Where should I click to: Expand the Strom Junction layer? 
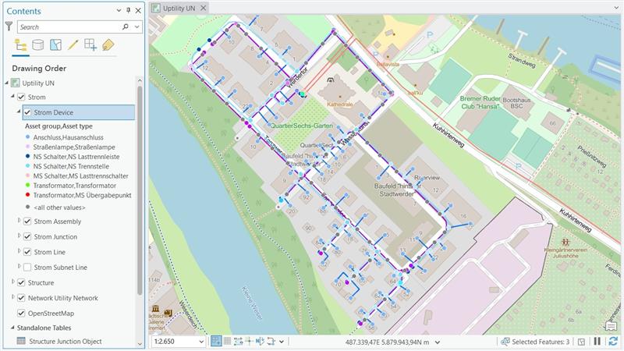pyautogui.click(x=19, y=236)
